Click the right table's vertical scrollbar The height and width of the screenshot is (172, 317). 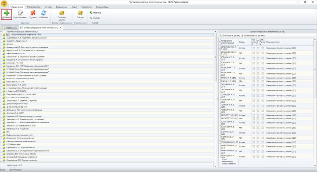pyautogui.click(x=315, y=99)
